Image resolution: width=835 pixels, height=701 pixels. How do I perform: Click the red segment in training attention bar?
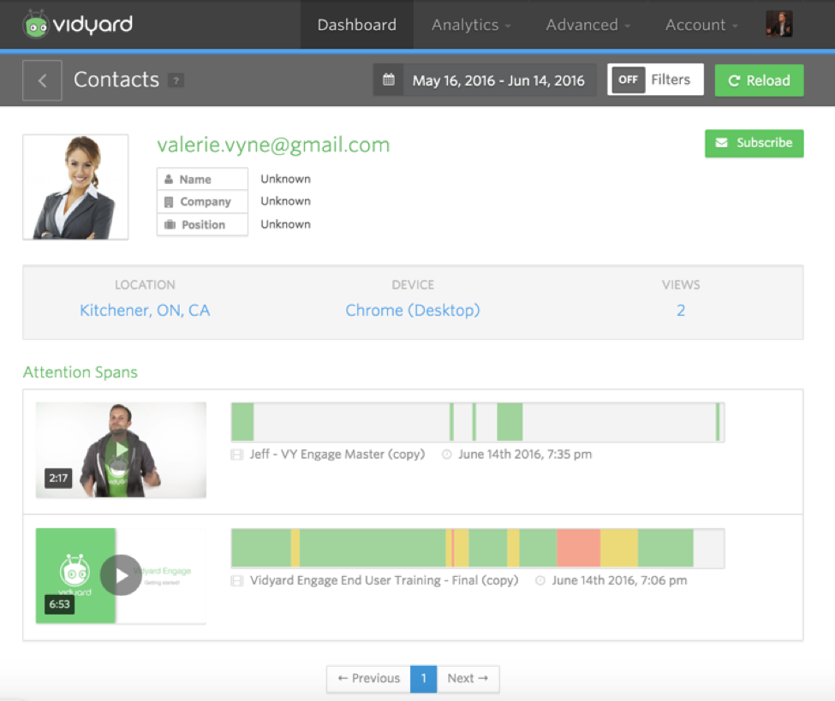point(577,548)
